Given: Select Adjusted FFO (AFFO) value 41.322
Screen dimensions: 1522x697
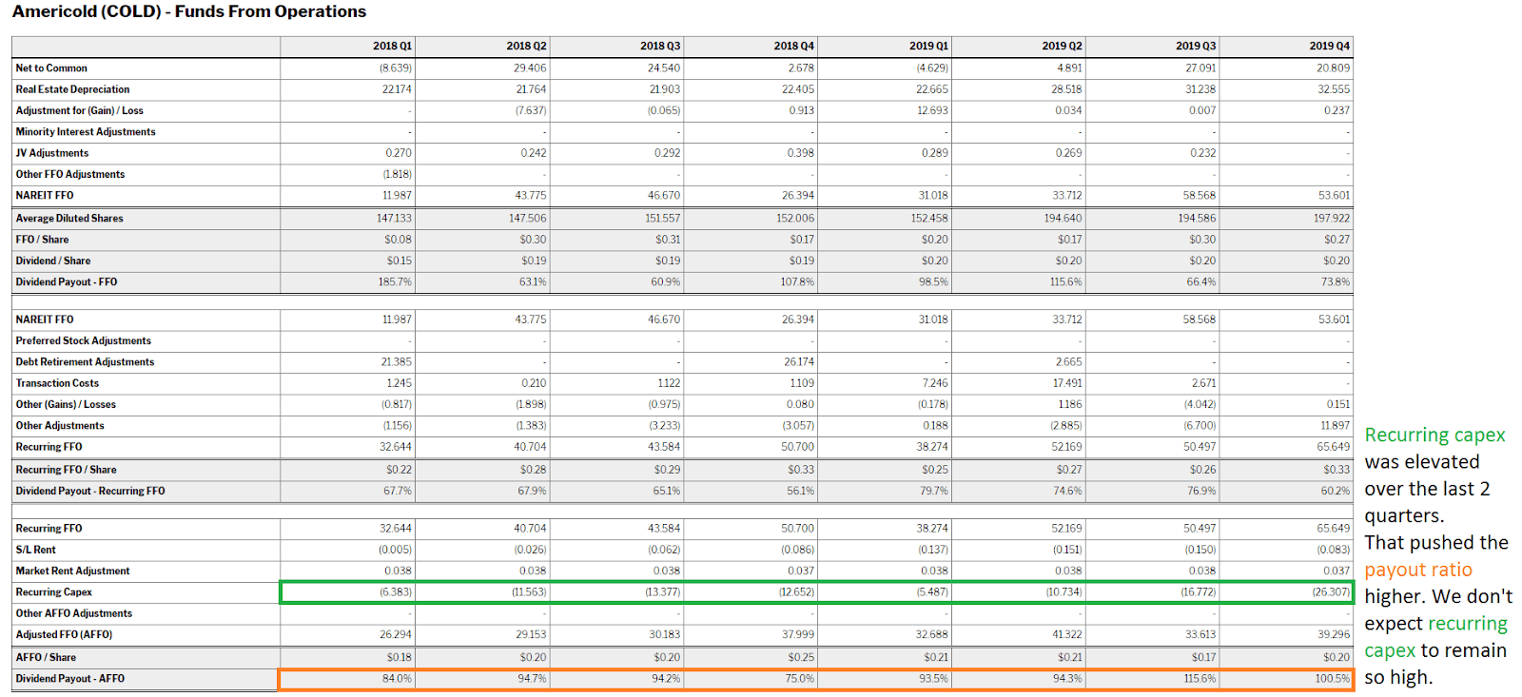Looking at the screenshot, I should [1066, 634].
